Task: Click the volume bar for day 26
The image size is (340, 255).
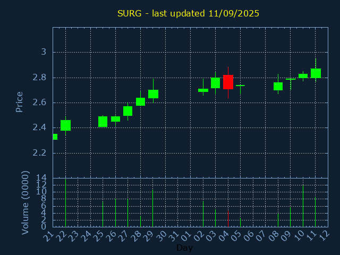Action: click(x=116, y=213)
